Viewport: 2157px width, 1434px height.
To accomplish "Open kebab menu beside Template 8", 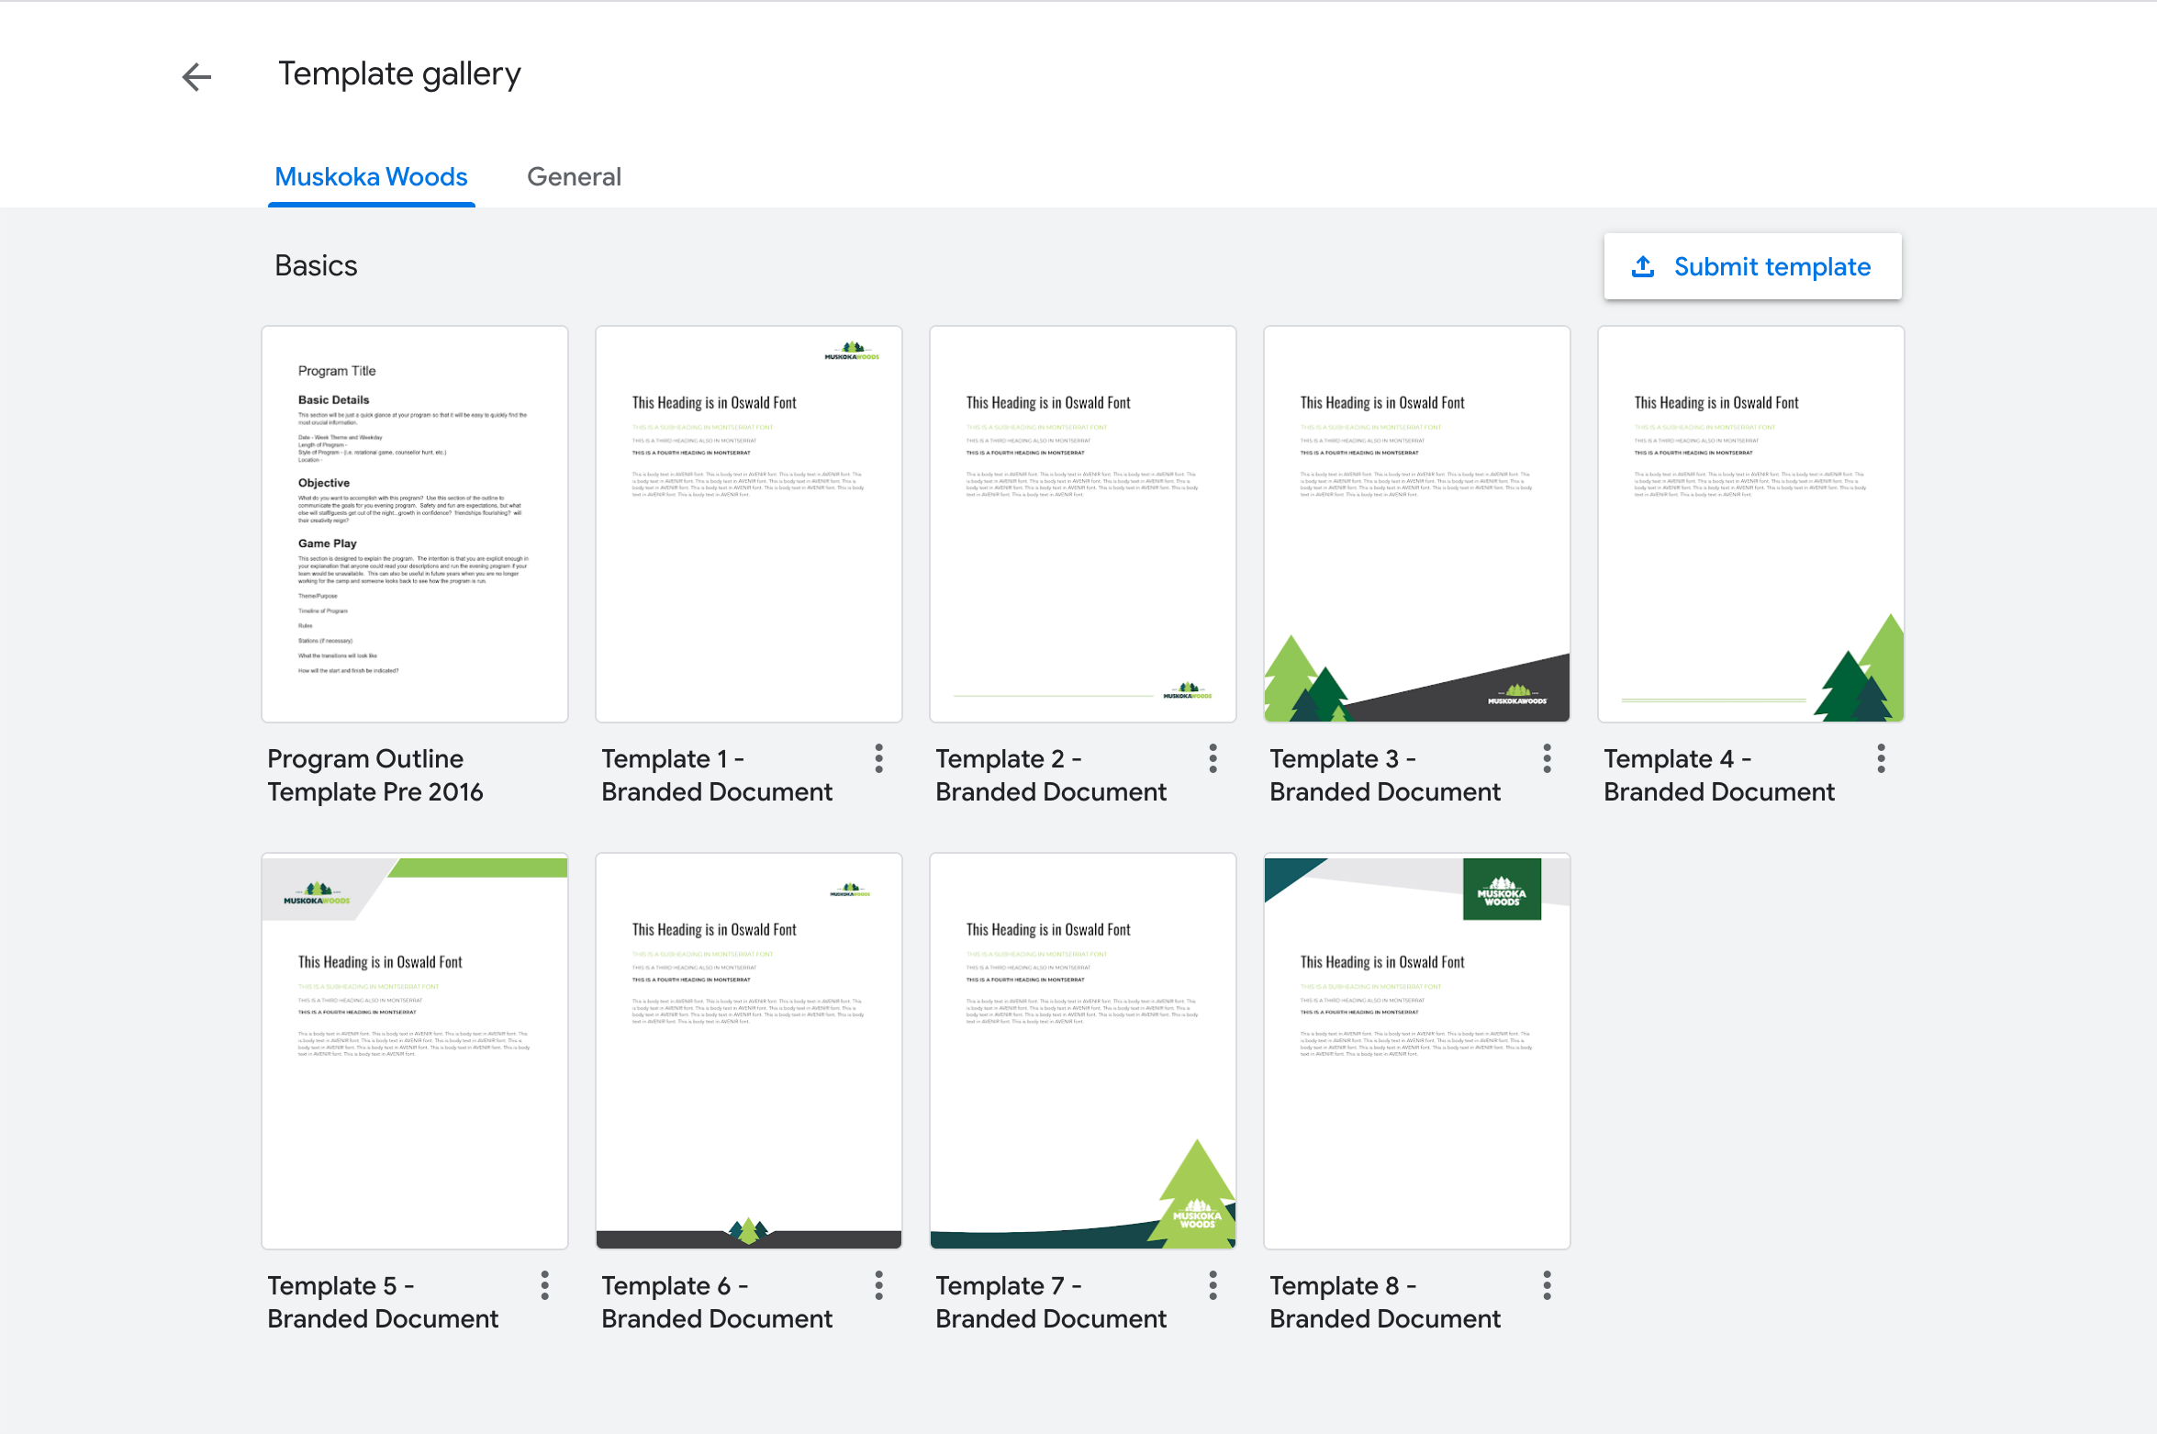I will pyautogui.click(x=1547, y=1285).
